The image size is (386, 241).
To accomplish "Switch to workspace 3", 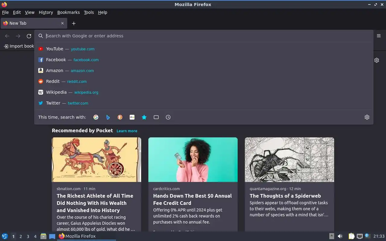I will [x=28, y=236].
